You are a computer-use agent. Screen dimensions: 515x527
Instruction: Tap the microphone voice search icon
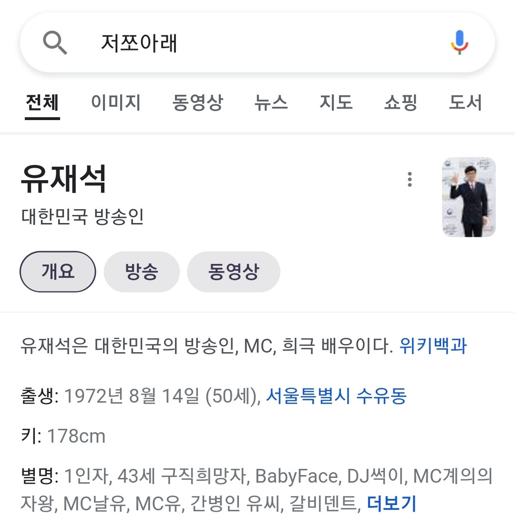(459, 42)
